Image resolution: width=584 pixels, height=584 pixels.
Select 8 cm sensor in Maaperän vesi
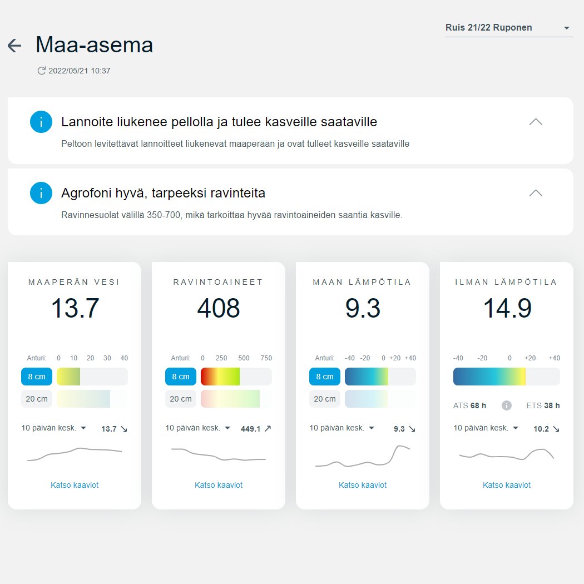[37, 377]
